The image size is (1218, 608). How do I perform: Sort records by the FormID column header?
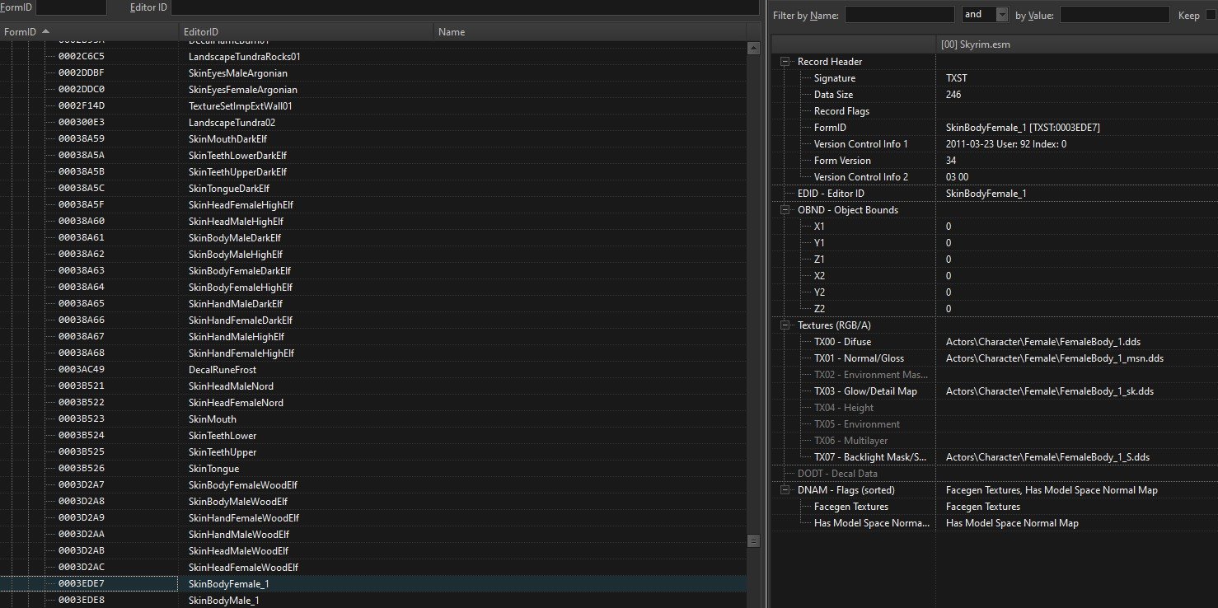pyautogui.click(x=89, y=32)
